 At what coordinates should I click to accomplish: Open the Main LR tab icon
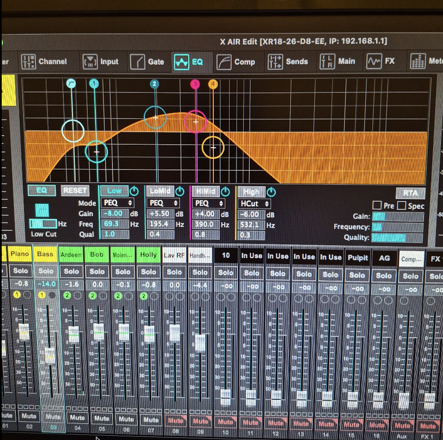tap(327, 61)
